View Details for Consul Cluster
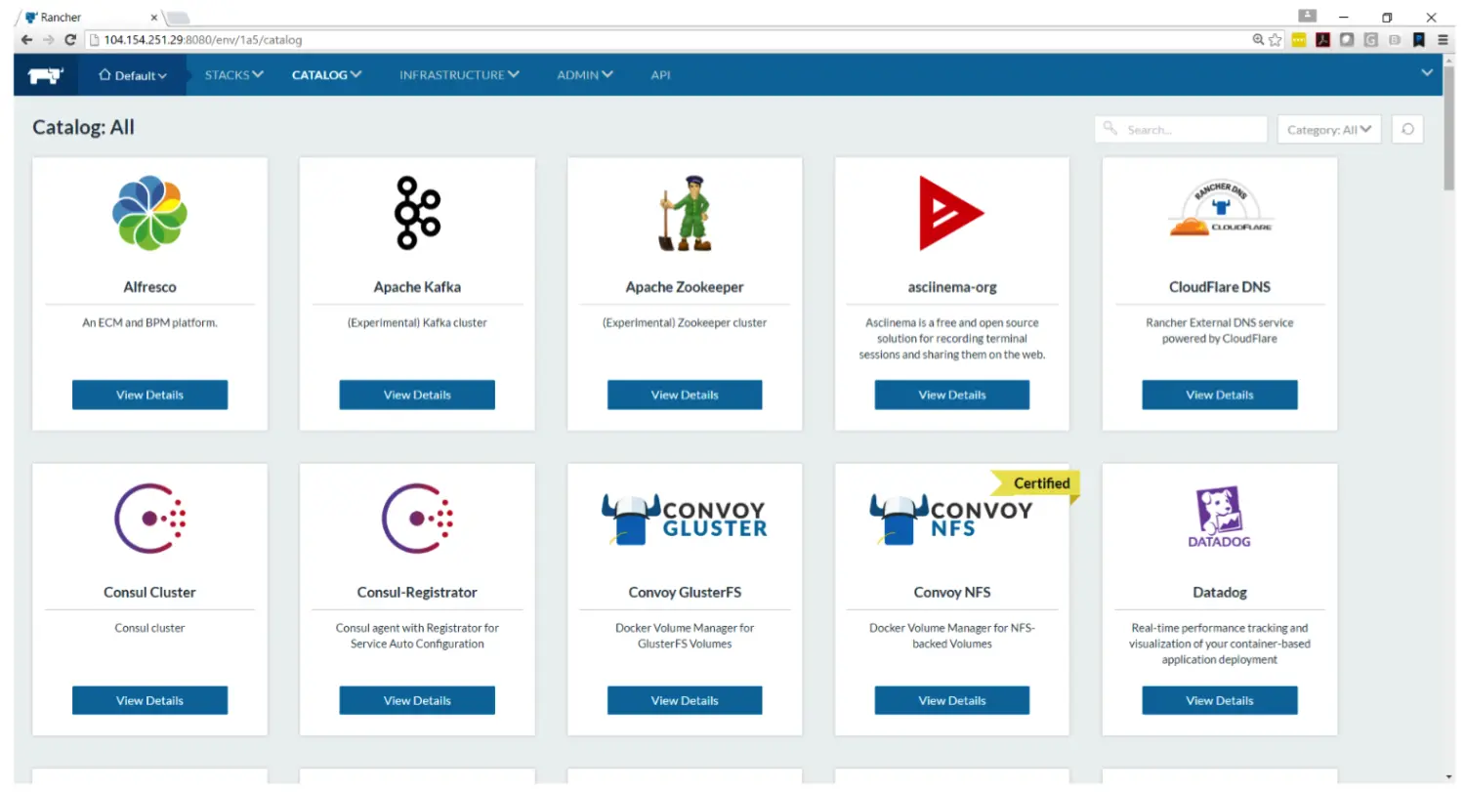1465x792 pixels. 149,700
